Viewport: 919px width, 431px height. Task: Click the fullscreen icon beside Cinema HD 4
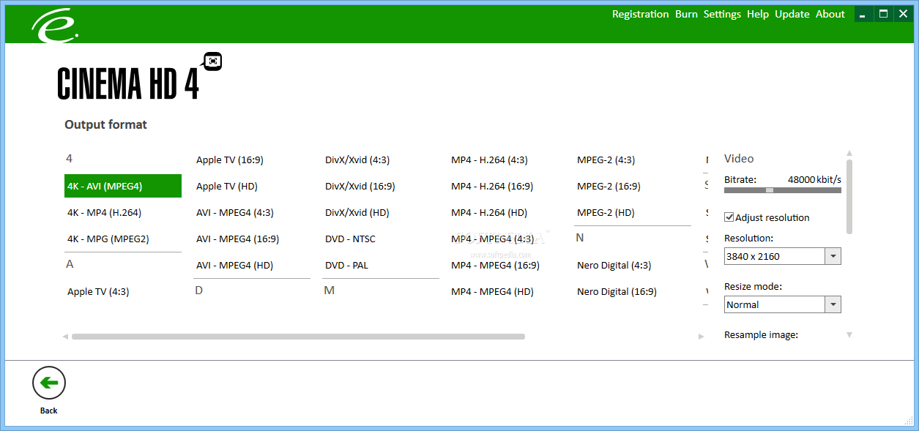[213, 61]
